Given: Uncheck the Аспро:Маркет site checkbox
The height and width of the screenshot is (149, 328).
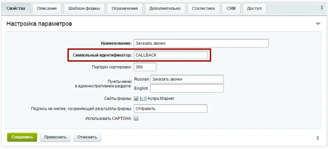Looking at the screenshot, I should (x=136, y=99).
